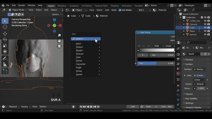
Task: Click the Blender logo icon
Action: (3, 6)
